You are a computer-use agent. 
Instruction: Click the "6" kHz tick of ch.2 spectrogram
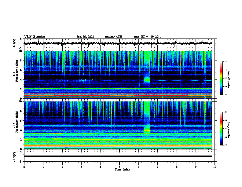click(x=21, y=121)
